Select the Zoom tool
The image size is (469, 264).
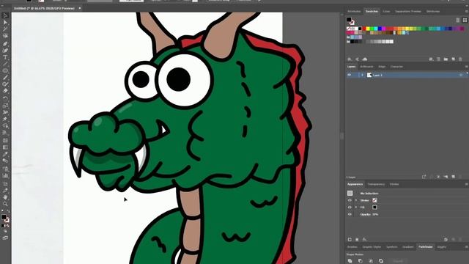pyautogui.click(x=5, y=204)
